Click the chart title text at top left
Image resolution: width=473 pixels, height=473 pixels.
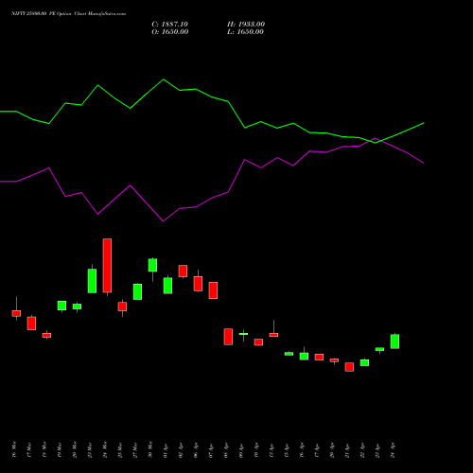tap(68, 13)
